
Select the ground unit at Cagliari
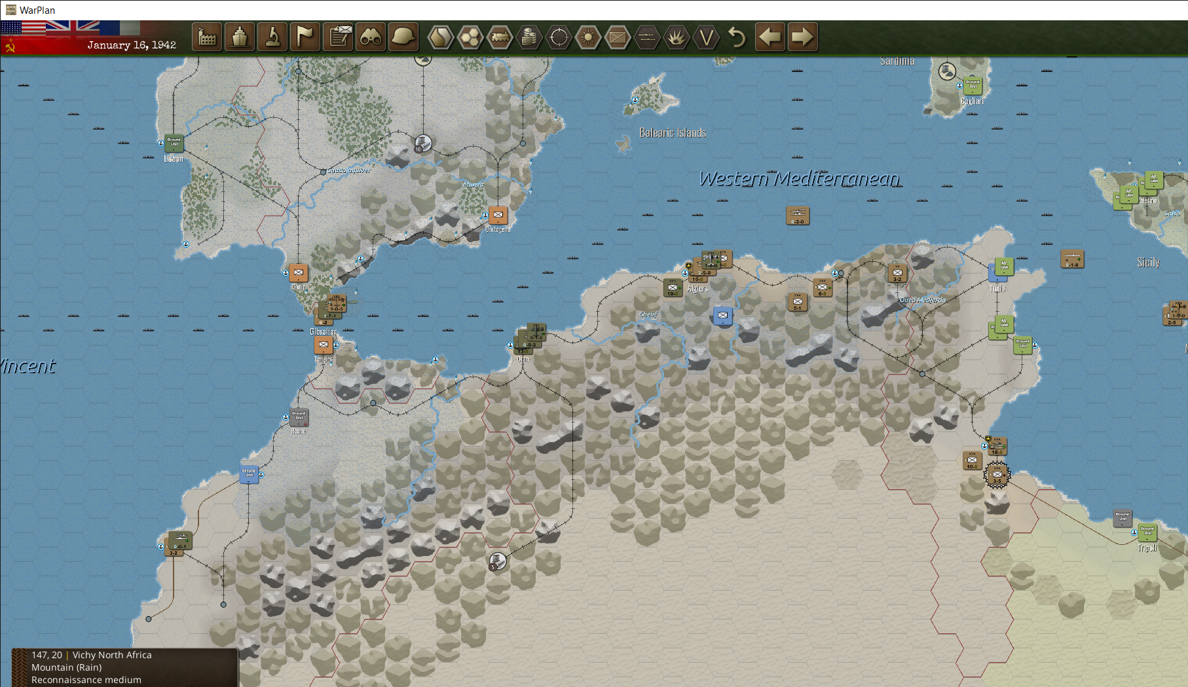(973, 86)
